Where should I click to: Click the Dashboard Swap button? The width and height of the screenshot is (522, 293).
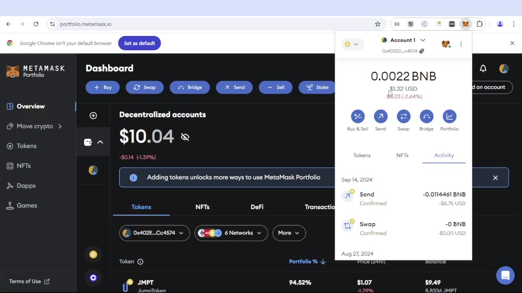click(145, 87)
